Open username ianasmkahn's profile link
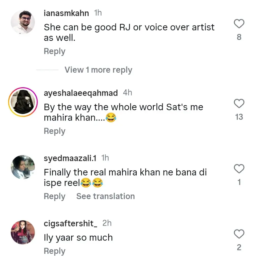Viewport: 258px width, 260px height. coord(66,13)
